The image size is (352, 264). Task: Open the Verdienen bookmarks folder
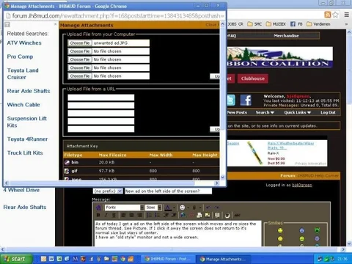[x=318, y=24]
